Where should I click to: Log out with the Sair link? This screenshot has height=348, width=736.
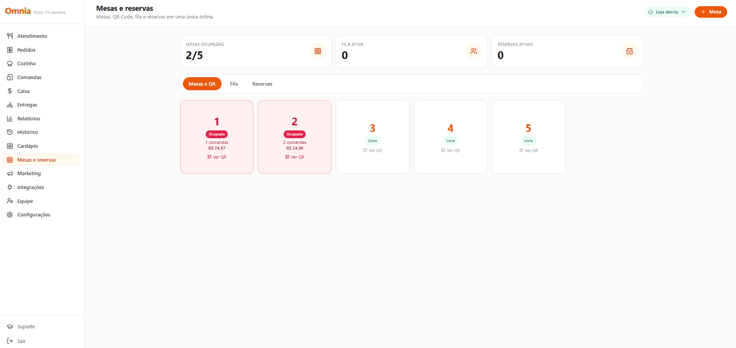(x=41, y=341)
